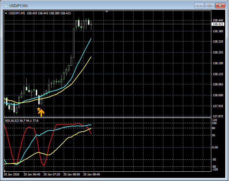Close the USDJPY,M5 chart window
229x181 pixels.
point(220,6)
